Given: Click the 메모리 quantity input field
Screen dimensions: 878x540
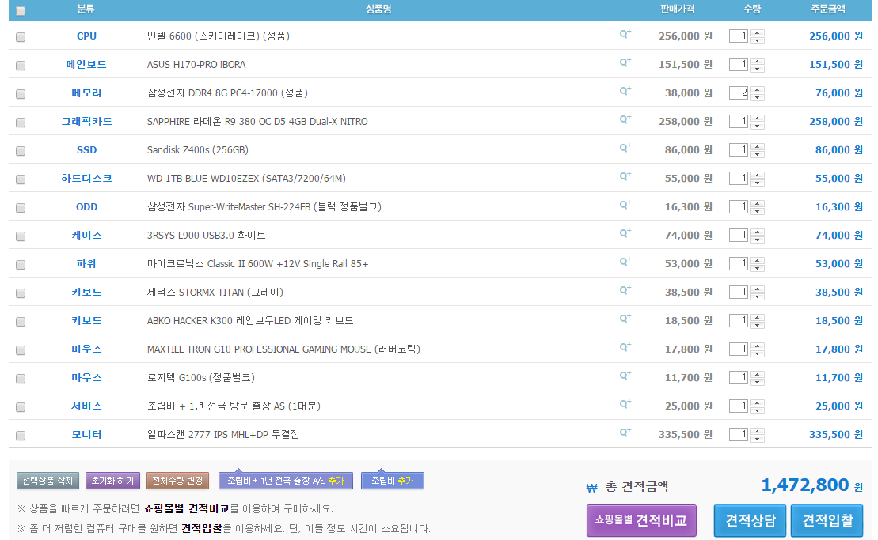Looking at the screenshot, I should point(739,93).
